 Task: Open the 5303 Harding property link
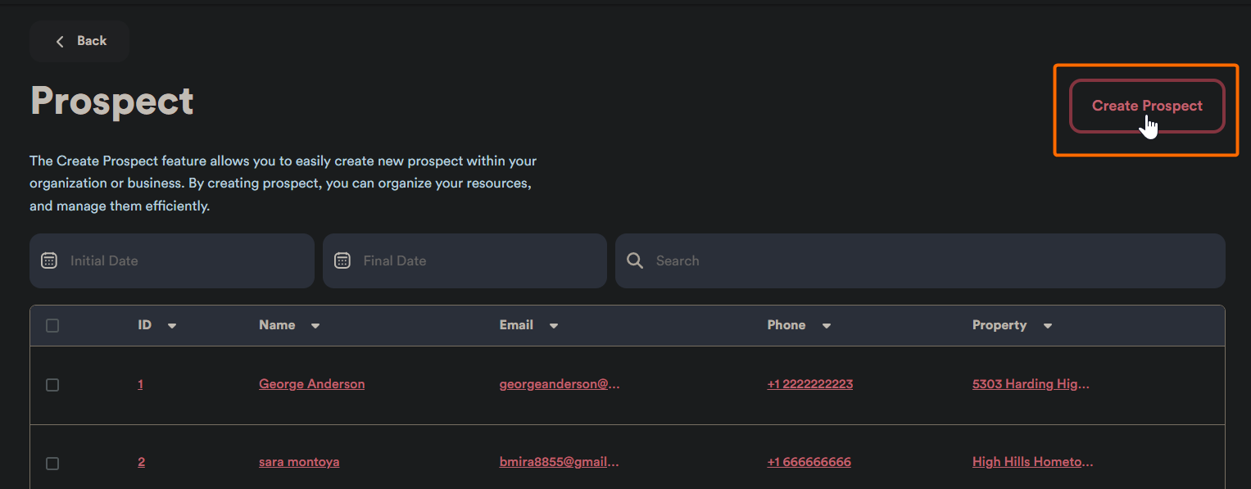point(1031,384)
